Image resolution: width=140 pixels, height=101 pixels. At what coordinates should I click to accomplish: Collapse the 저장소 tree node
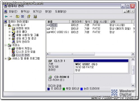point(6,45)
